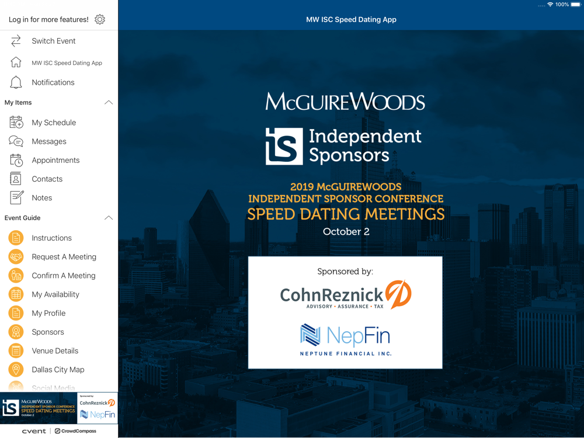Open Notifications menu entry
The image size is (584, 438).
click(x=59, y=82)
